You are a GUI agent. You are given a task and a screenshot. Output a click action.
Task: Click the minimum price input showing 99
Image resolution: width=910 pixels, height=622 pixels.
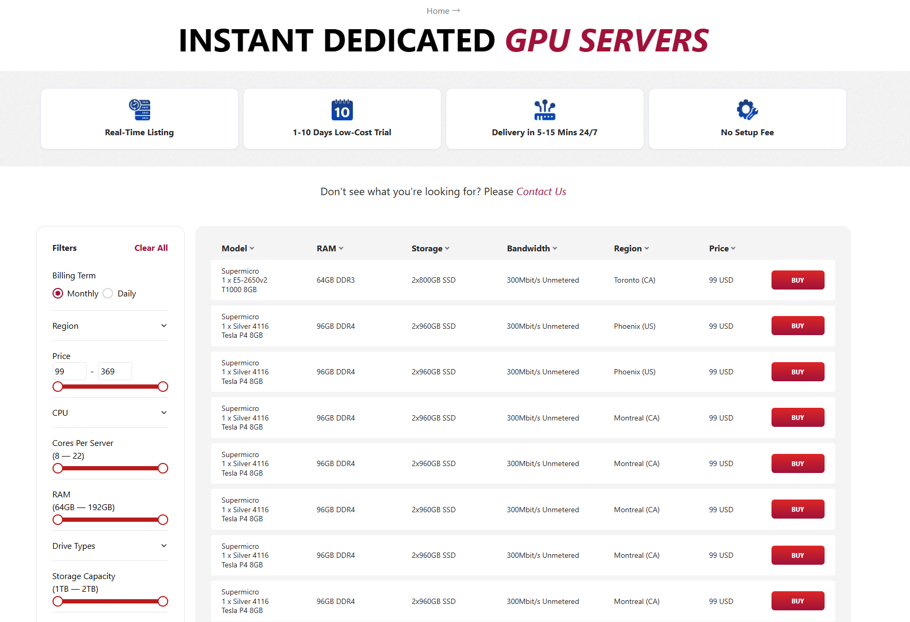coord(69,371)
